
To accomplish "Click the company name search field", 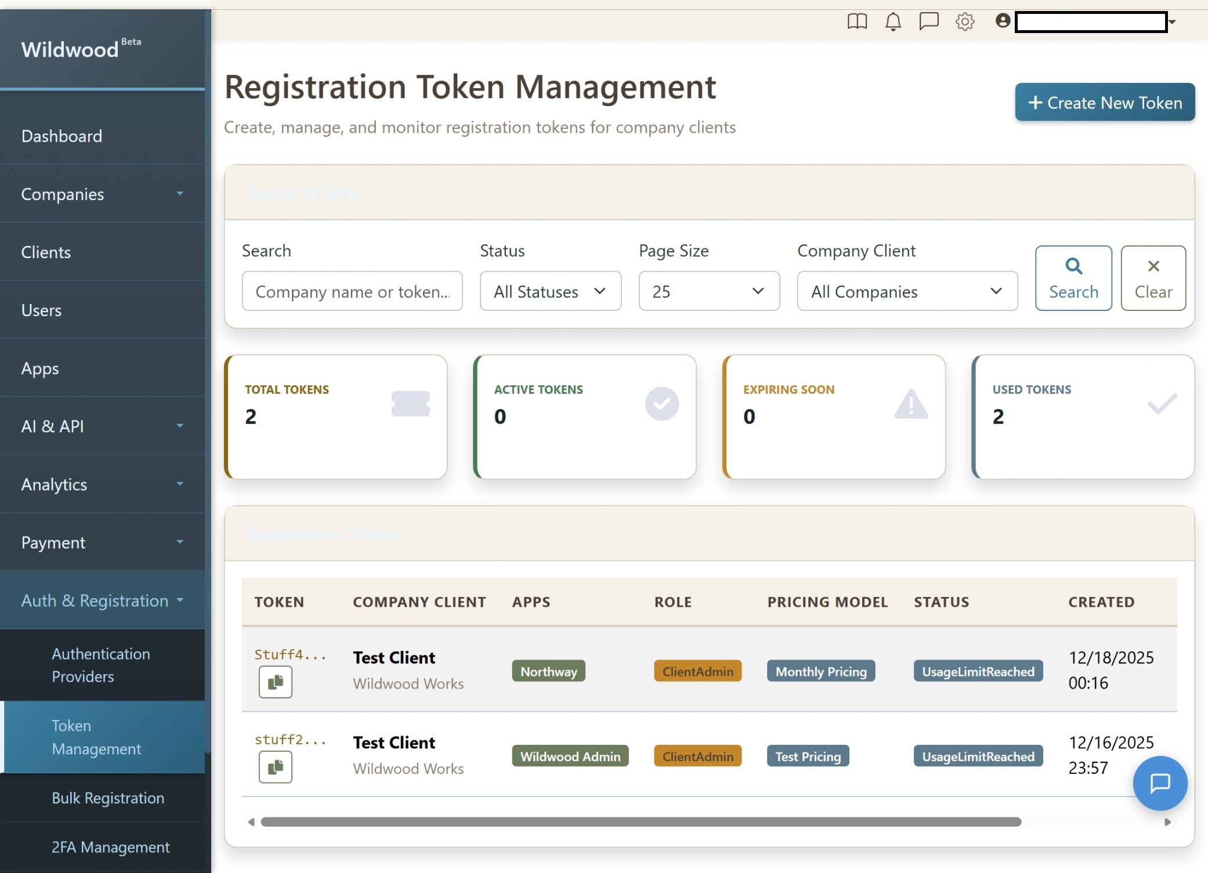I will click(x=352, y=291).
